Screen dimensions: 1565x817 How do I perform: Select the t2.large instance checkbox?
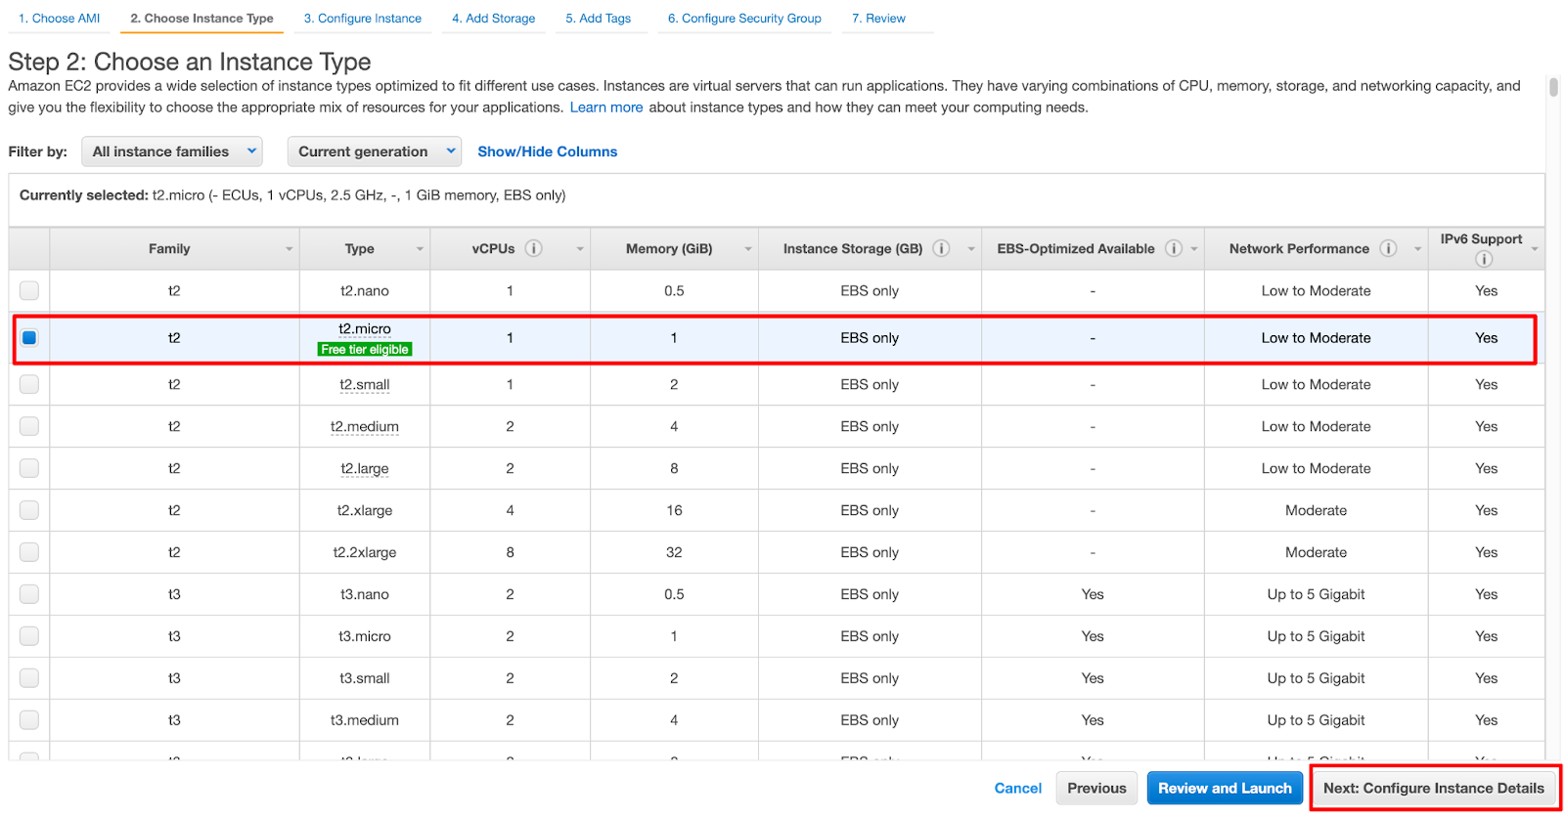(29, 468)
